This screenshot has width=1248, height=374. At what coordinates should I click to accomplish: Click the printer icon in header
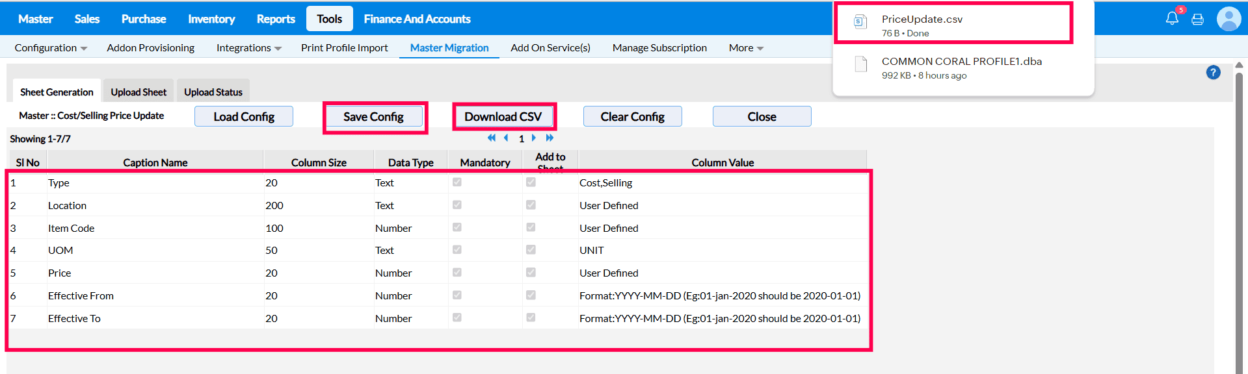[x=1197, y=19]
